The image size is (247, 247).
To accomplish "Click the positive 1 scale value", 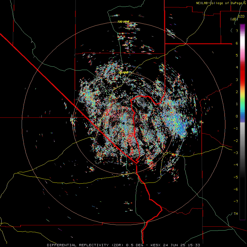I will point(237,104).
